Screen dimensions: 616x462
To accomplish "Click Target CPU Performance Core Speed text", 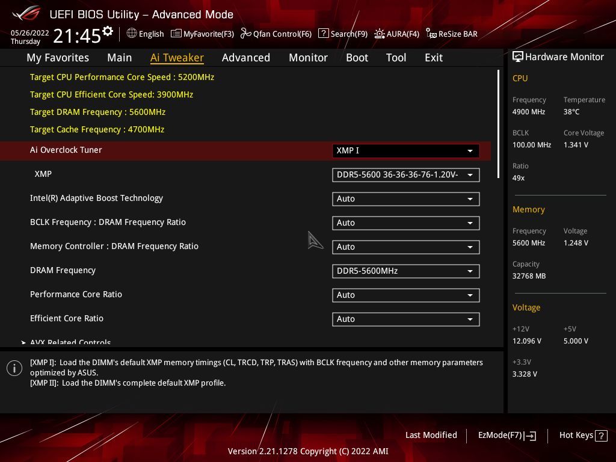I will pyautogui.click(x=122, y=78).
